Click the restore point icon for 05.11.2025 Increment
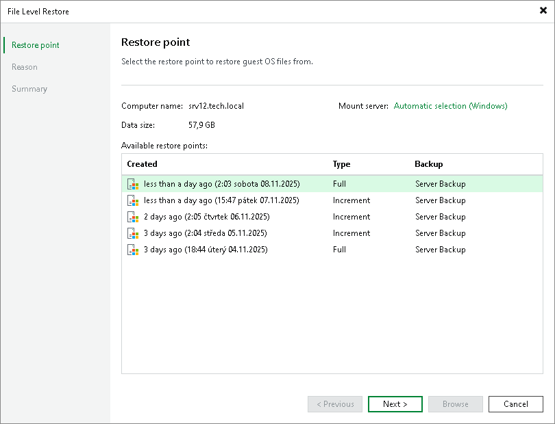The image size is (555, 424). 132,233
